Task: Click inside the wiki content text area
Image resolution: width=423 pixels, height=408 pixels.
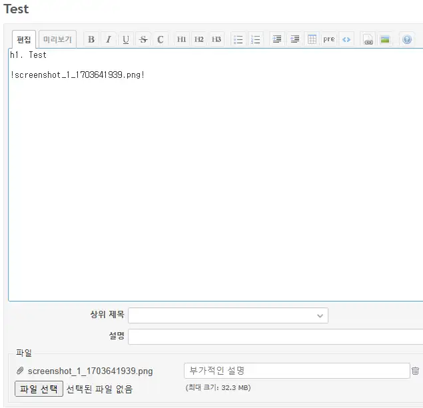Action: (x=216, y=174)
